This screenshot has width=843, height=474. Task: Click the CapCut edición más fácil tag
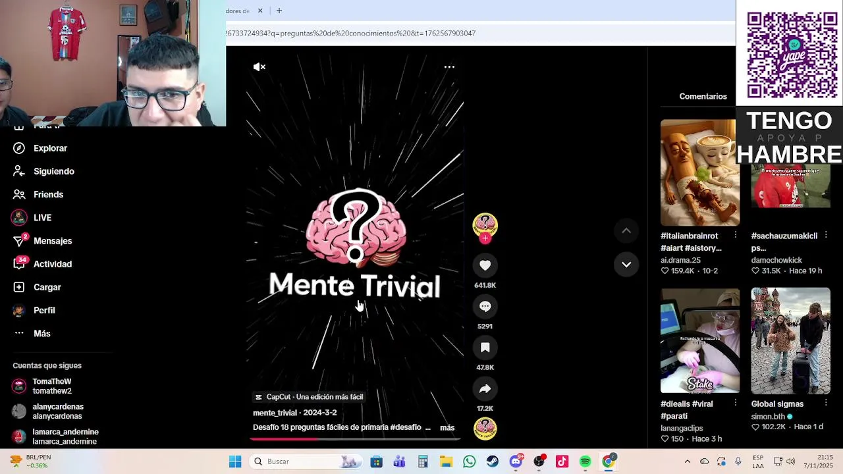308,397
